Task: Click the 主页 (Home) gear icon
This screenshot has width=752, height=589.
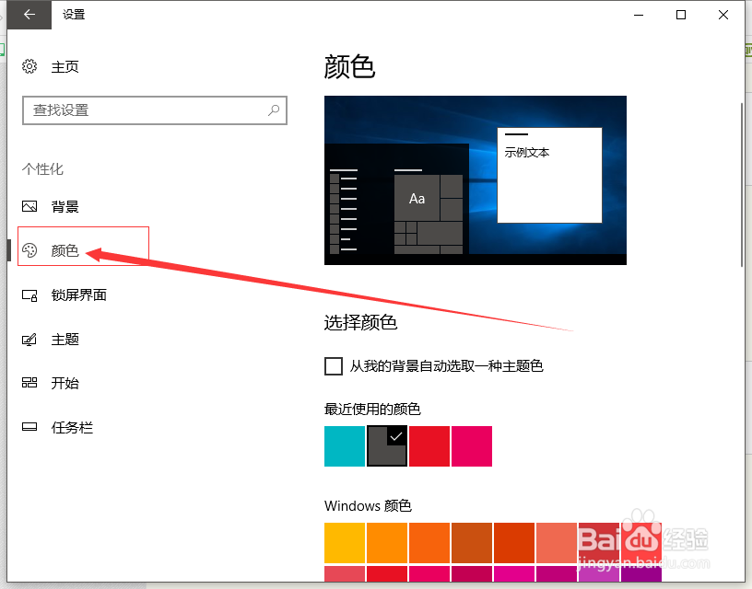Action: click(x=27, y=66)
